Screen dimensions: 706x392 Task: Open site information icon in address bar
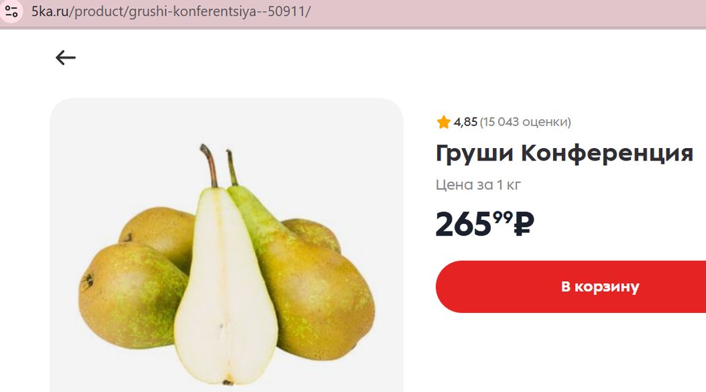tap(11, 11)
